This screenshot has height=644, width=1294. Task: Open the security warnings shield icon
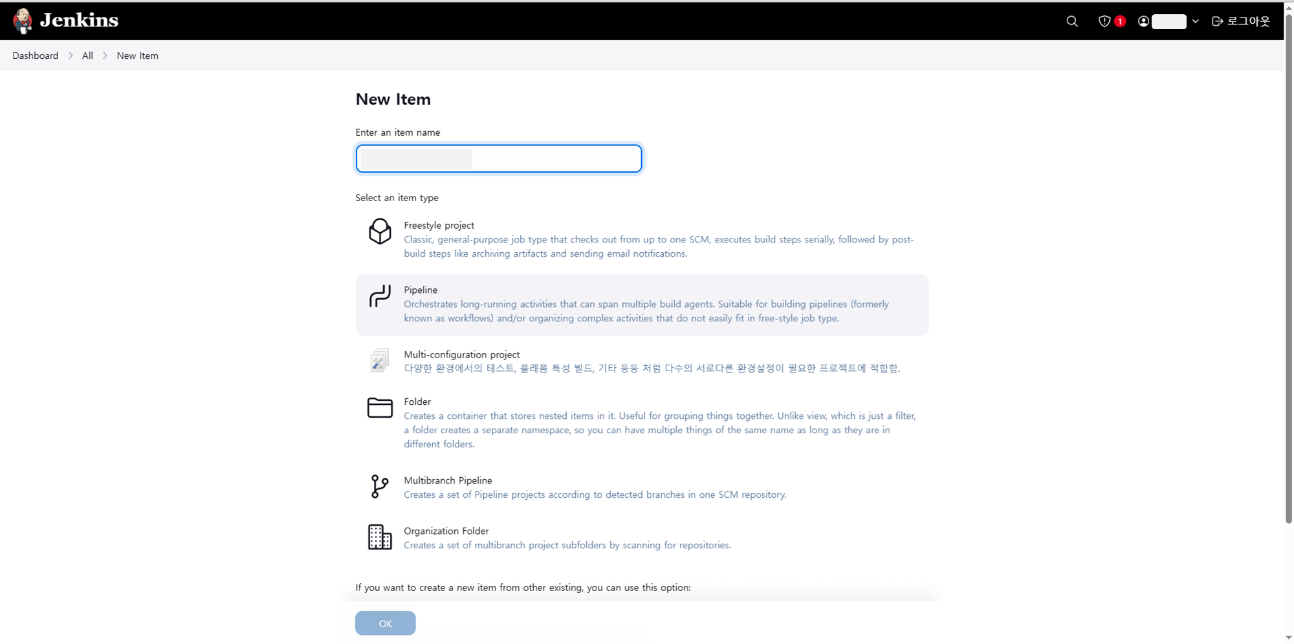click(1104, 21)
